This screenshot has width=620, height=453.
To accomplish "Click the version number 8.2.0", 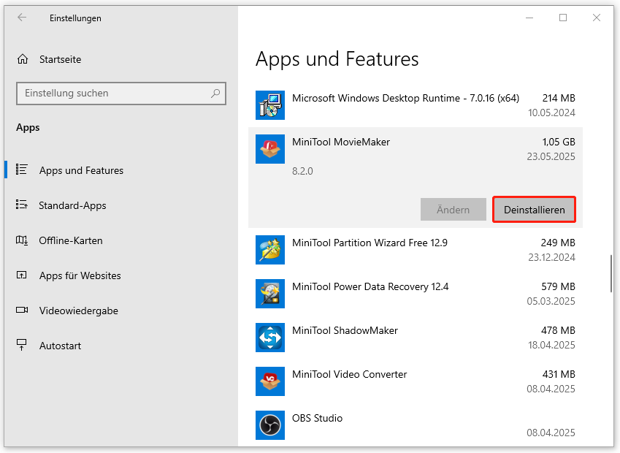I will (x=302, y=171).
